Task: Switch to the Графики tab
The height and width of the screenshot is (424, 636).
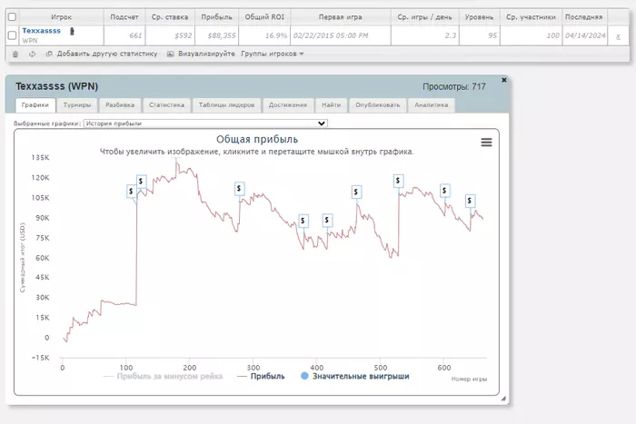Action: pyautogui.click(x=35, y=105)
